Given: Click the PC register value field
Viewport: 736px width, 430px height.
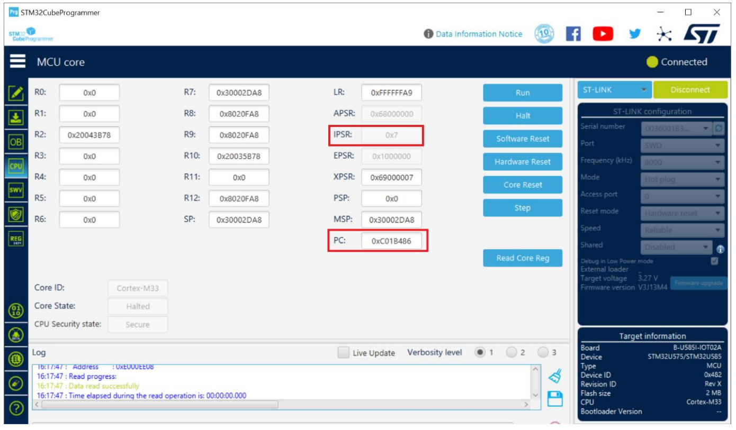Looking at the screenshot, I should pyautogui.click(x=391, y=242).
